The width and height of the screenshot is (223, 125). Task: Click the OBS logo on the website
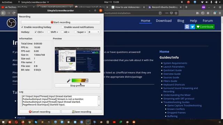(x=11, y=23)
